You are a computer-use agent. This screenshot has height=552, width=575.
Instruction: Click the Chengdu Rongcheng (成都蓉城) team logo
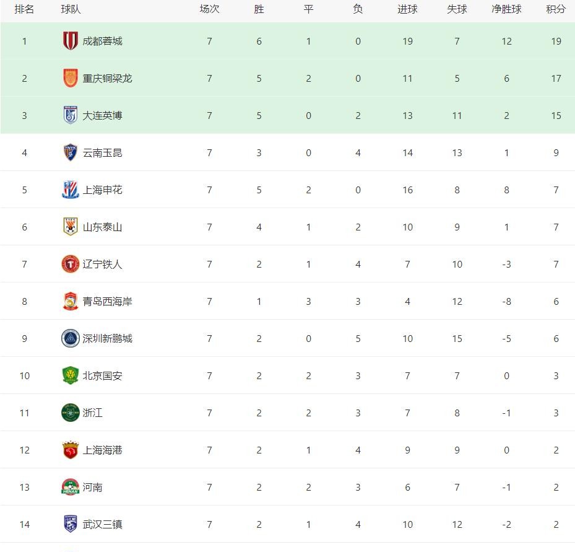pos(71,41)
